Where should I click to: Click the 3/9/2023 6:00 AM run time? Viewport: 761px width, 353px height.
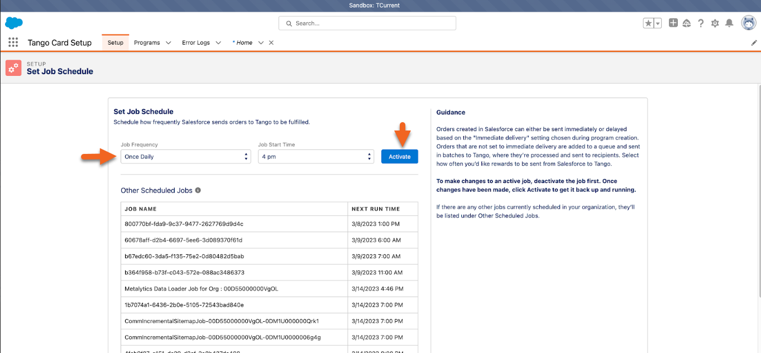(376, 240)
